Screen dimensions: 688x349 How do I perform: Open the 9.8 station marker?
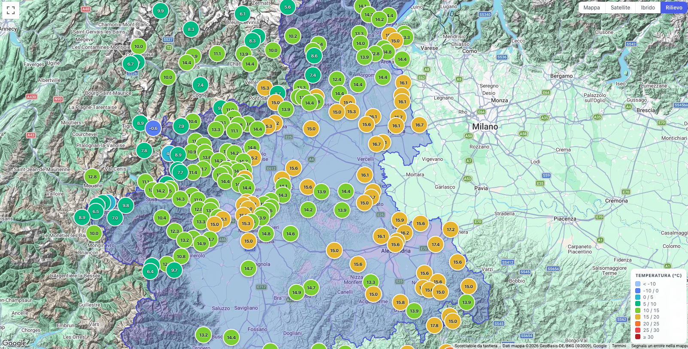pos(126,206)
